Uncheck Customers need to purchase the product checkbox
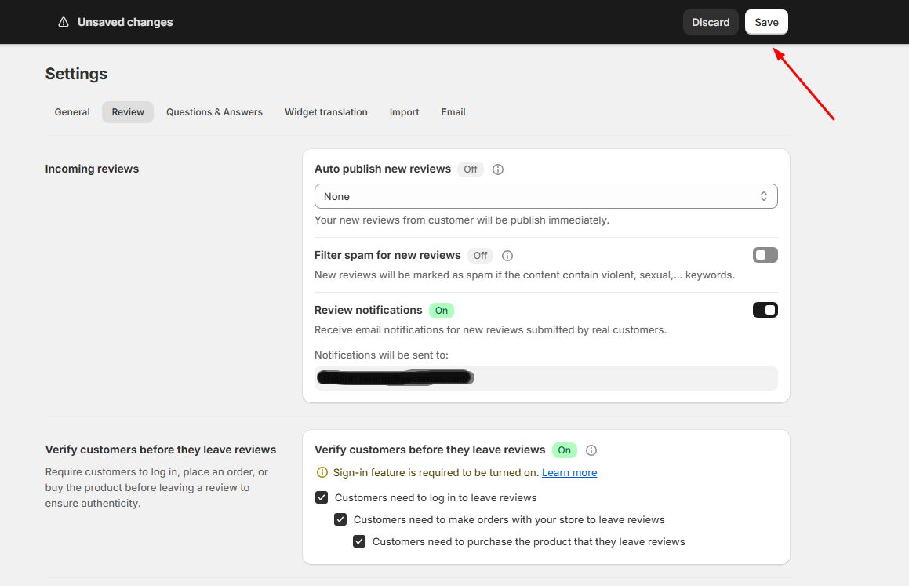Viewport: 909px width, 586px height. tap(359, 541)
